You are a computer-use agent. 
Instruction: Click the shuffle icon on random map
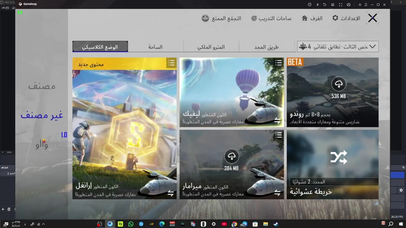[339, 157]
